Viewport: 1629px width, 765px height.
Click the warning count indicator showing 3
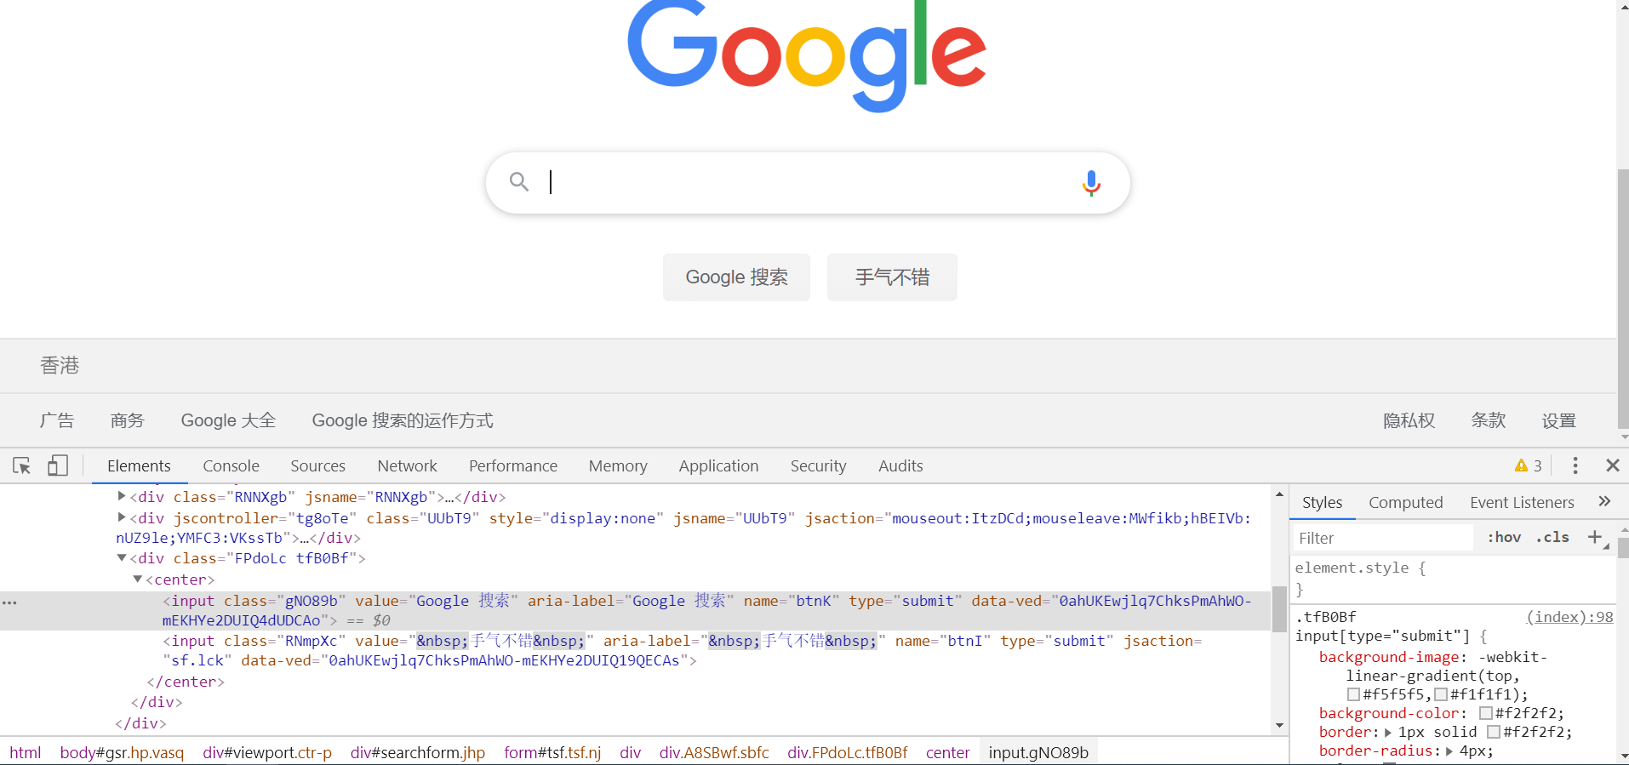(1529, 465)
